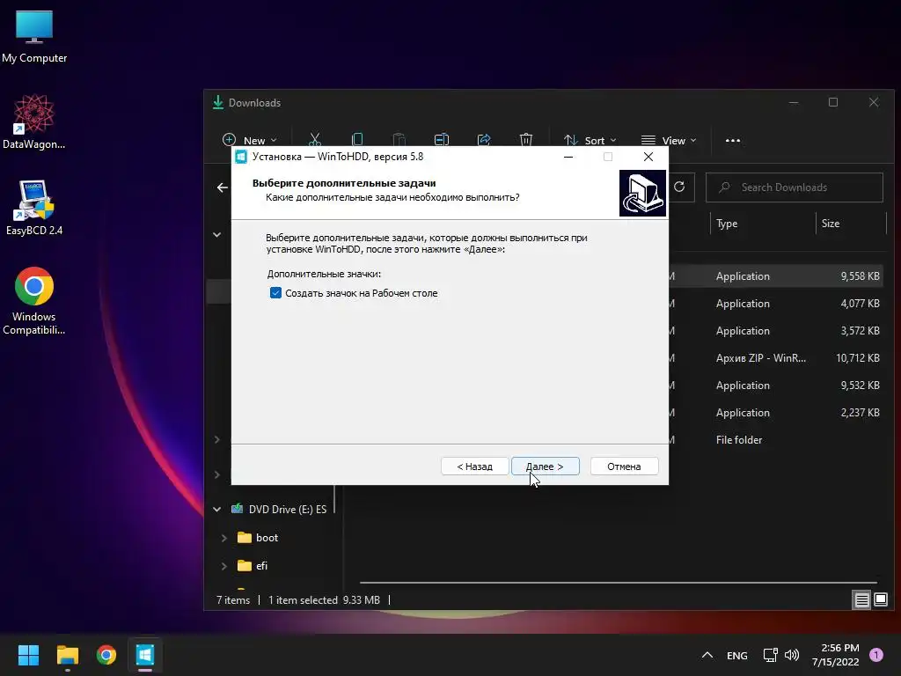Open the volume speaker icon in tray

[792, 655]
